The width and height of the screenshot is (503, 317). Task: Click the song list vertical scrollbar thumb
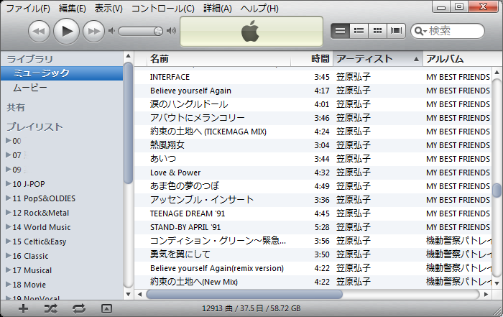click(x=497, y=190)
